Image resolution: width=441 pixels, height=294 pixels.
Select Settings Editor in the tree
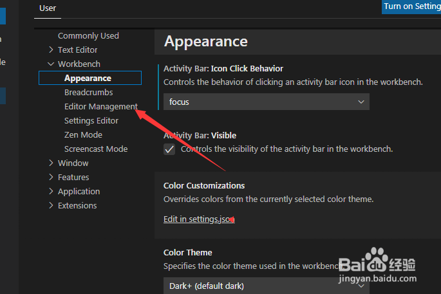[91, 120]
